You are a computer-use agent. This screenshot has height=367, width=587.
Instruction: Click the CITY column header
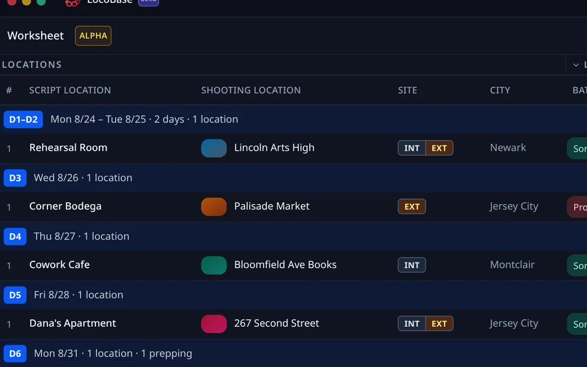[x=500, y=90]
